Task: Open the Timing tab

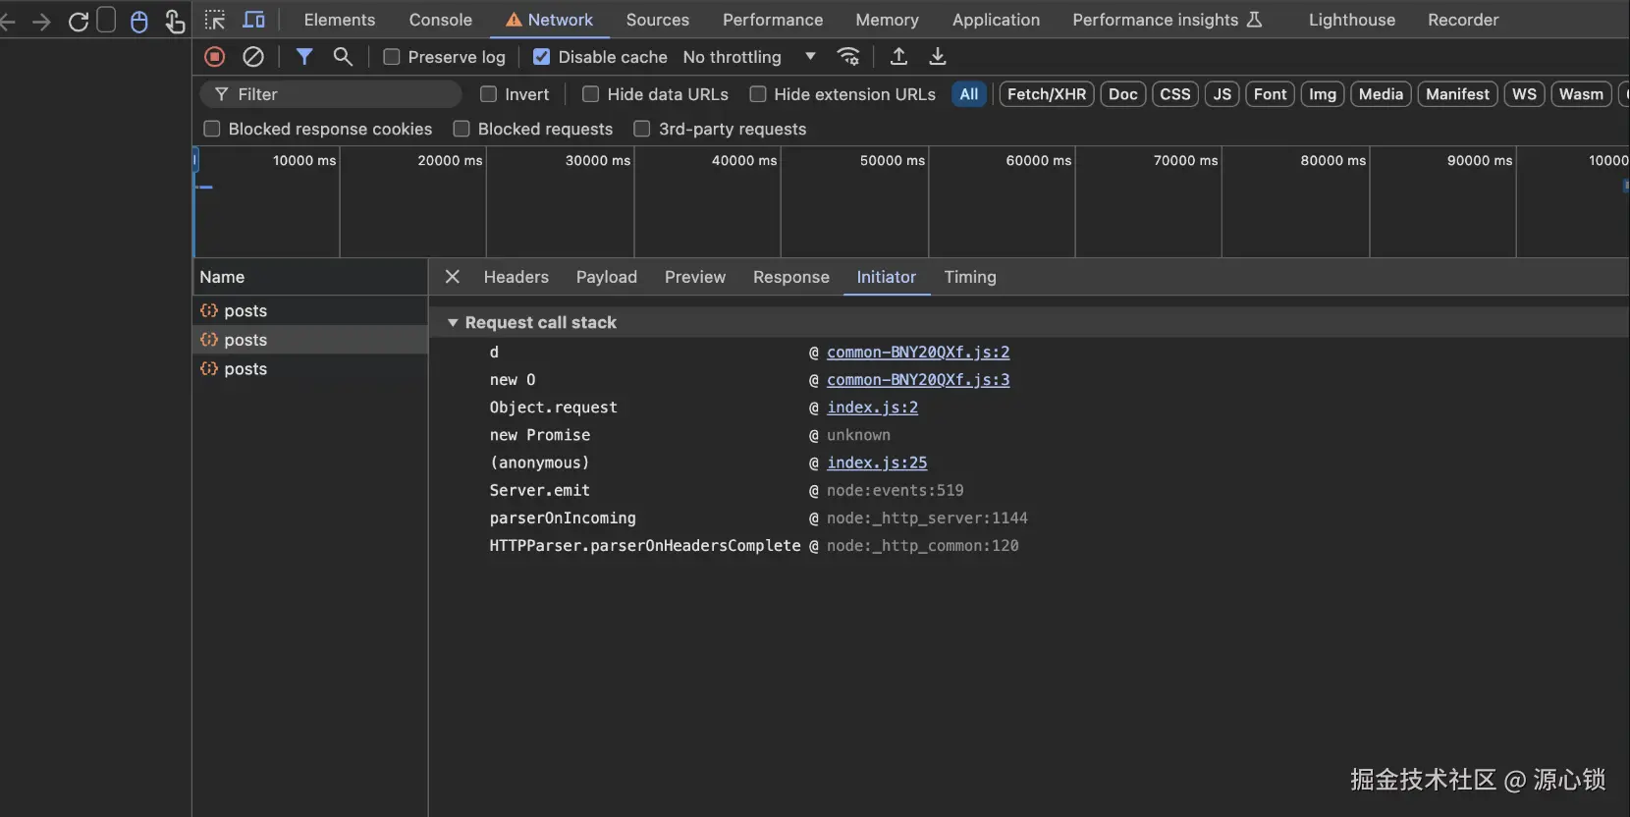Action: (x=969, y=277)
